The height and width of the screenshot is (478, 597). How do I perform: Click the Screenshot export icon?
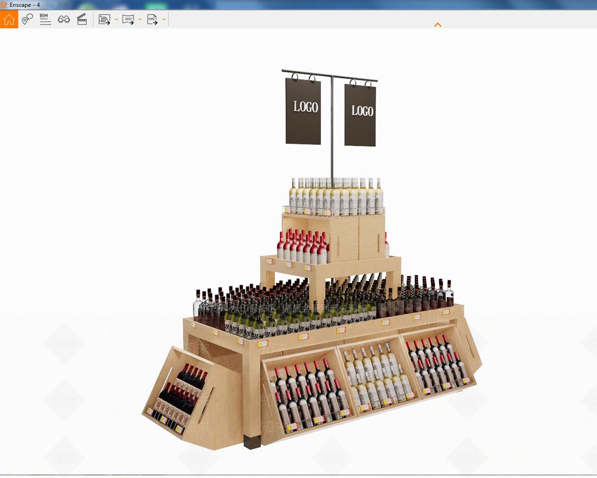tap(104, 19)
